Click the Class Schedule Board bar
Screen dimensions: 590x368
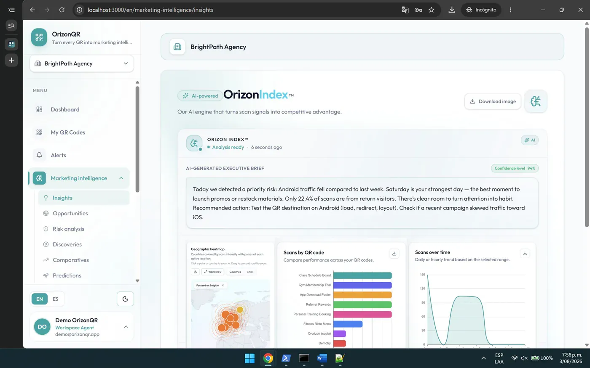pos(362,275)
